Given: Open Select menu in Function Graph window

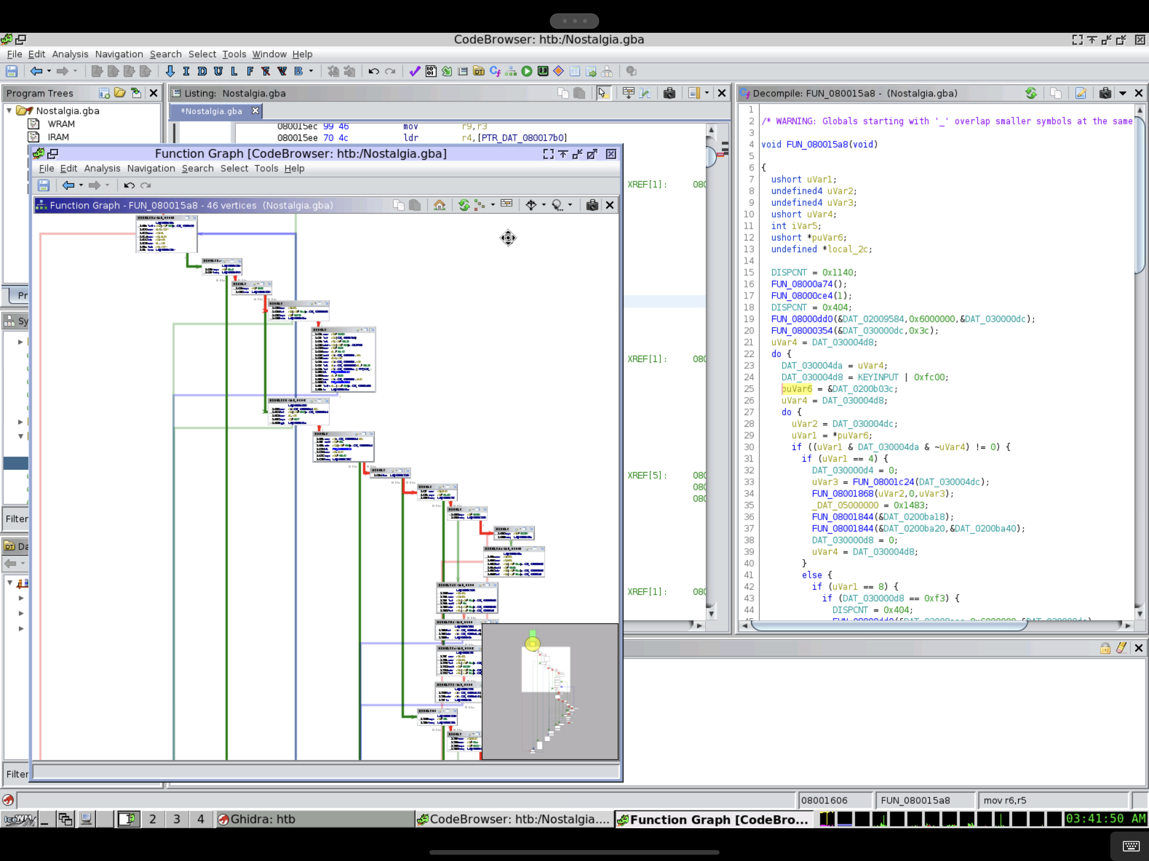Looking at the screenshot, I should point(234,168).
